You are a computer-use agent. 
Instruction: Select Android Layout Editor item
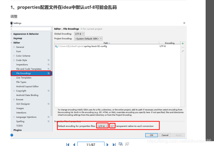pyautogui.click(x=28, y=86)
